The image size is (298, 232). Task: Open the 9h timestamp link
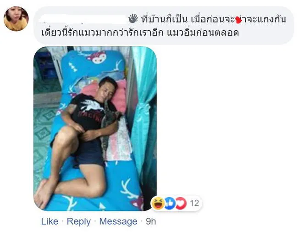click(151, 221)
